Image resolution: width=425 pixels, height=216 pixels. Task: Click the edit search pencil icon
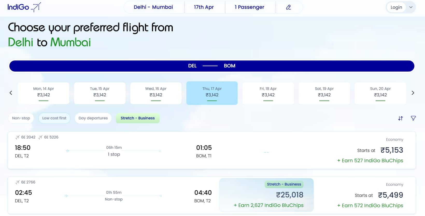click(288, 7)
